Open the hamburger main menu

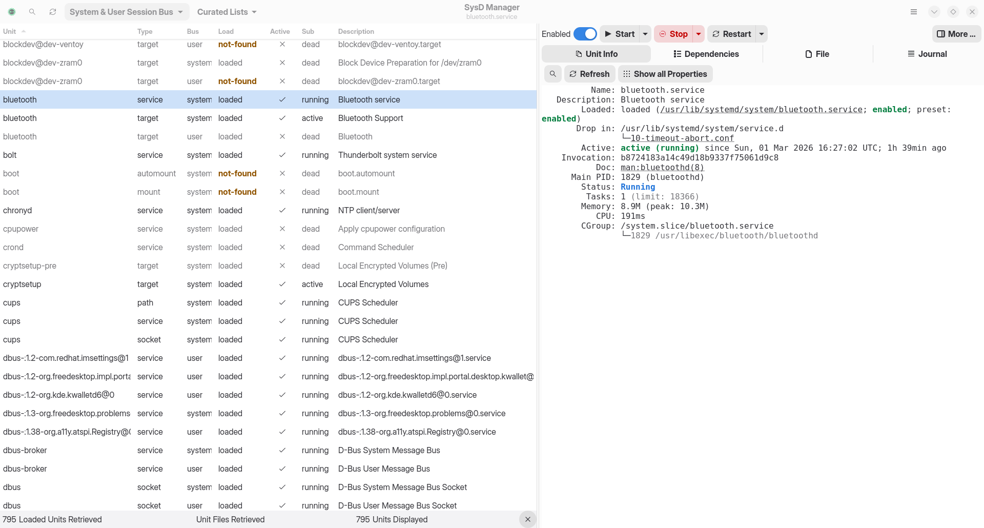pos(914,12)
